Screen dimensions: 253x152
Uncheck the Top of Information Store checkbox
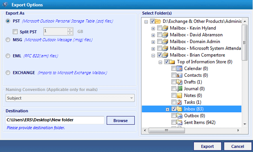167,62
